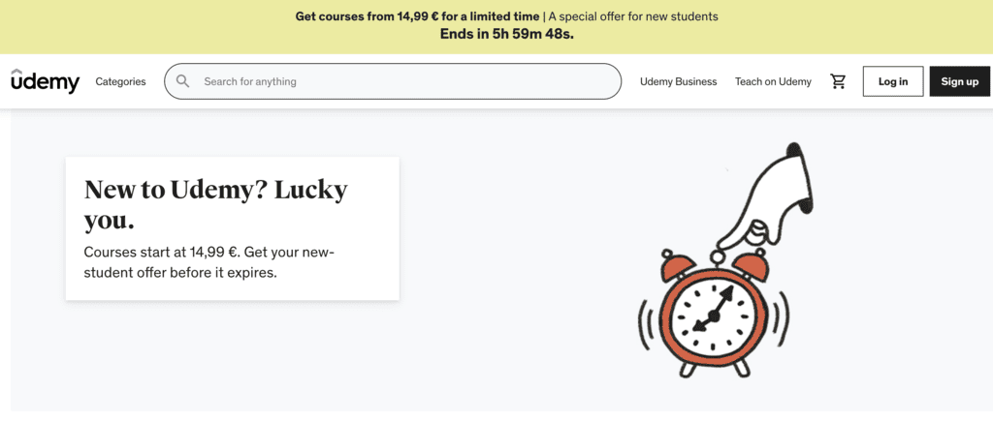
Task: Open the Udemy Business link
Action: (678, 81)
